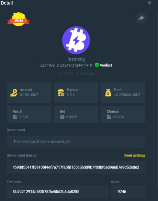
Task: Click the share arrow icon
Action: pos(141,18)
